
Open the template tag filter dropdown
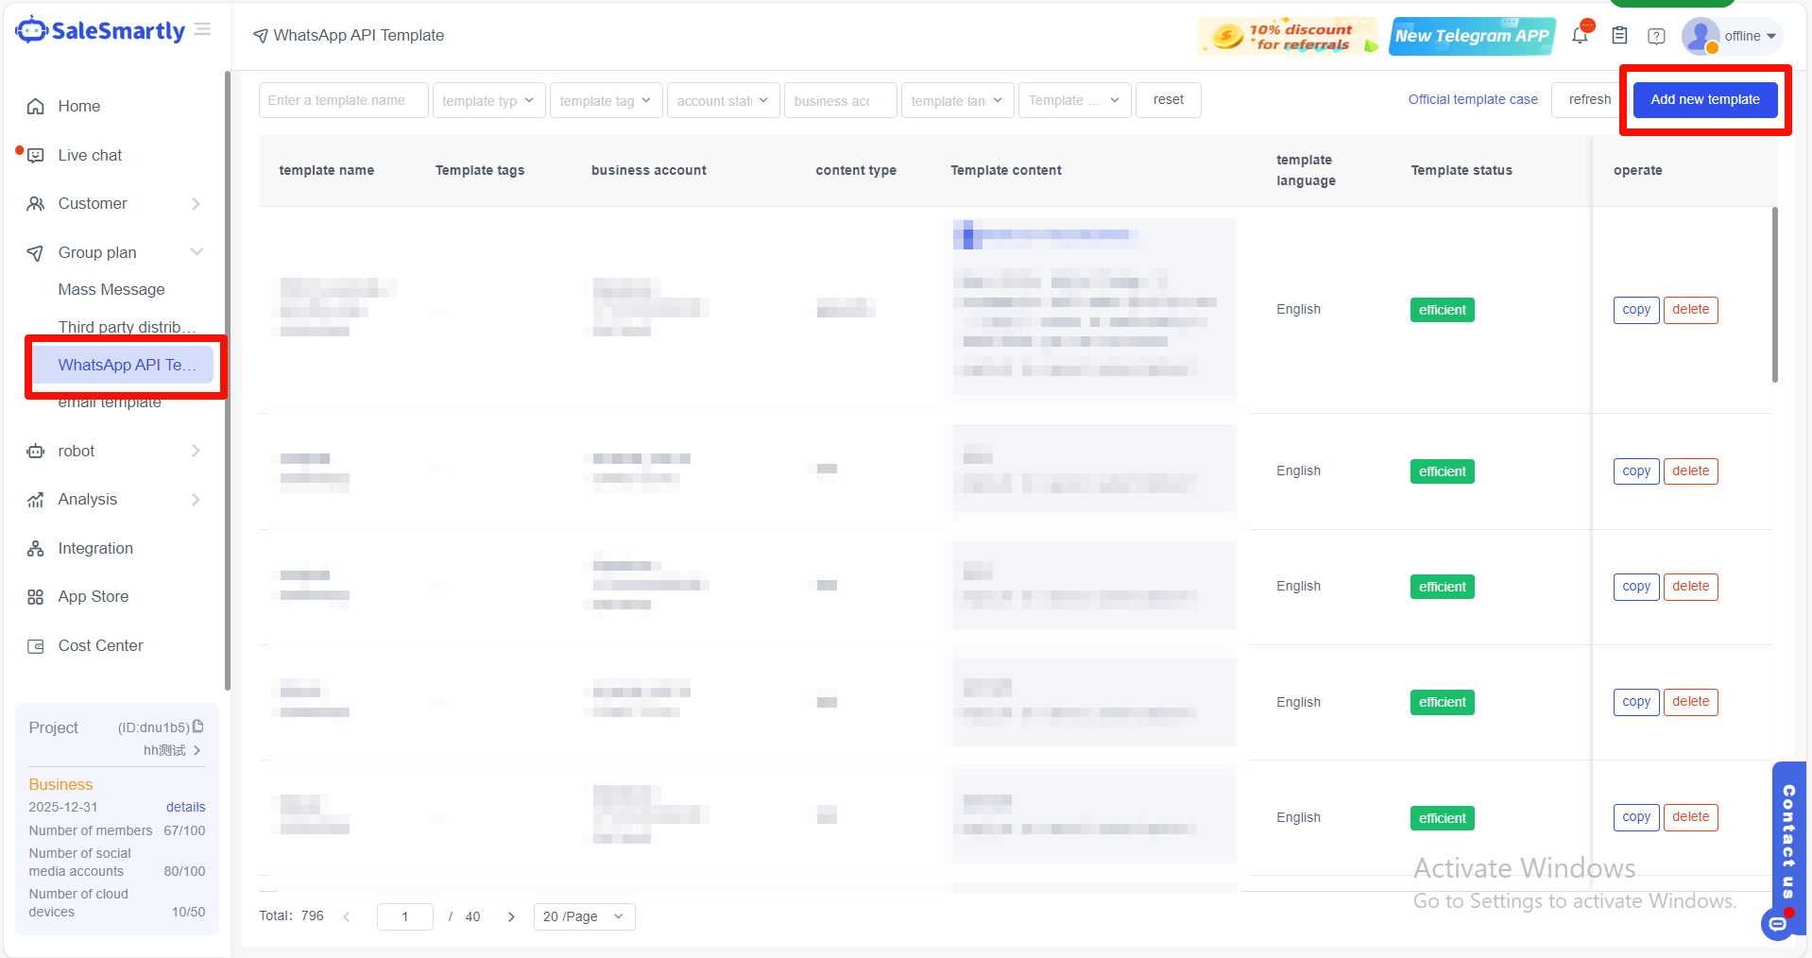[x=606, y=100]
